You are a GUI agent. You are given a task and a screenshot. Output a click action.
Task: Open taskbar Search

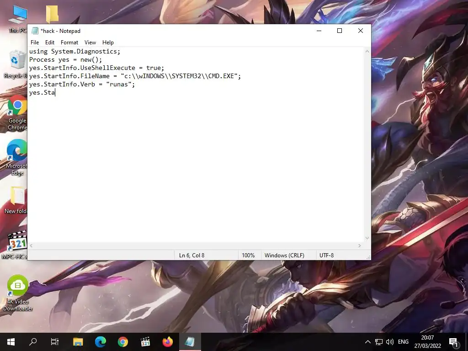pos(33,342)
